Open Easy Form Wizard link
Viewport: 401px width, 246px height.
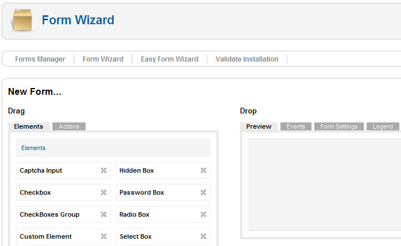tap(170, 59)
